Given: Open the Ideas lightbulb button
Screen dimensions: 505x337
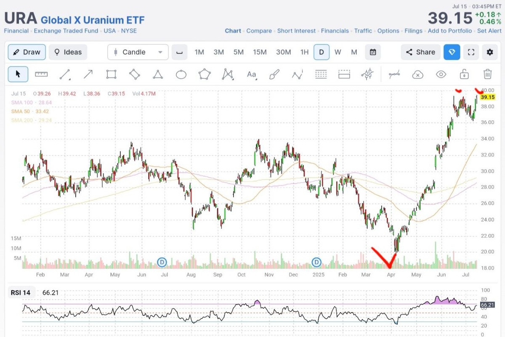Looking at the screenshot, I should (68, 52).
